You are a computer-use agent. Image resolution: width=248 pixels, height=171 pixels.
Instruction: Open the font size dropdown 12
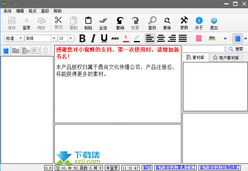coord(66,38)
